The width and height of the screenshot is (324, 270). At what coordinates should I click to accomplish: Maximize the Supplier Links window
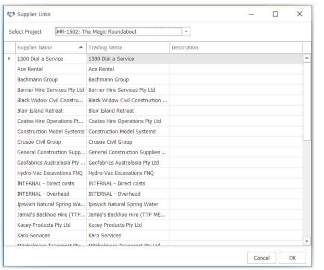pos(275,14)
